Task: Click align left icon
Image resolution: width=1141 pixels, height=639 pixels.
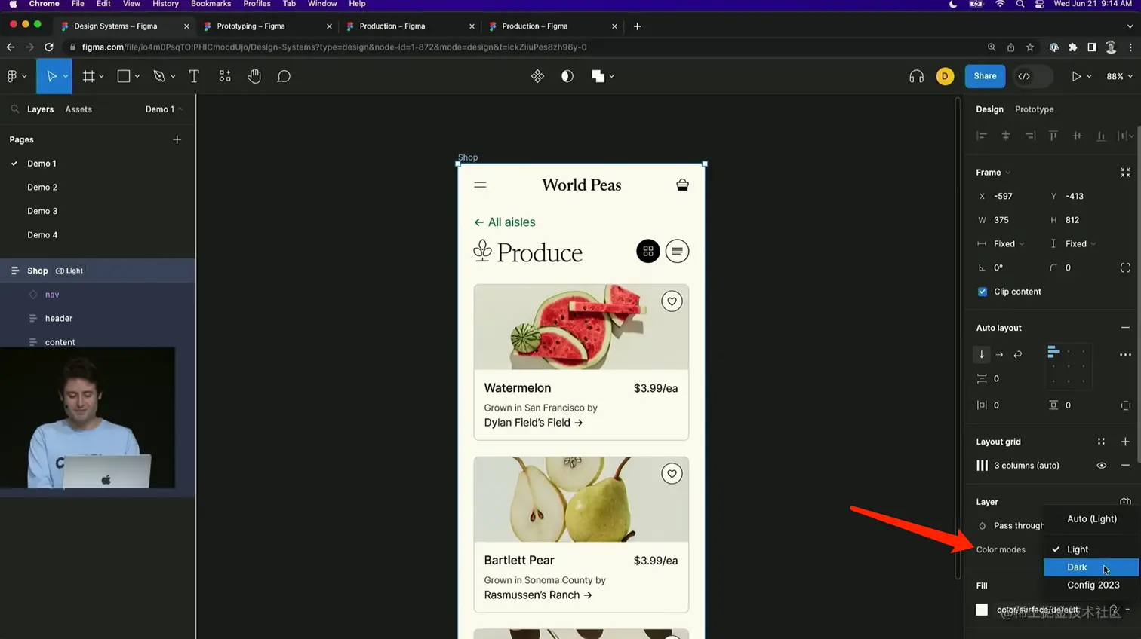Action: click(x=982, y=136)
